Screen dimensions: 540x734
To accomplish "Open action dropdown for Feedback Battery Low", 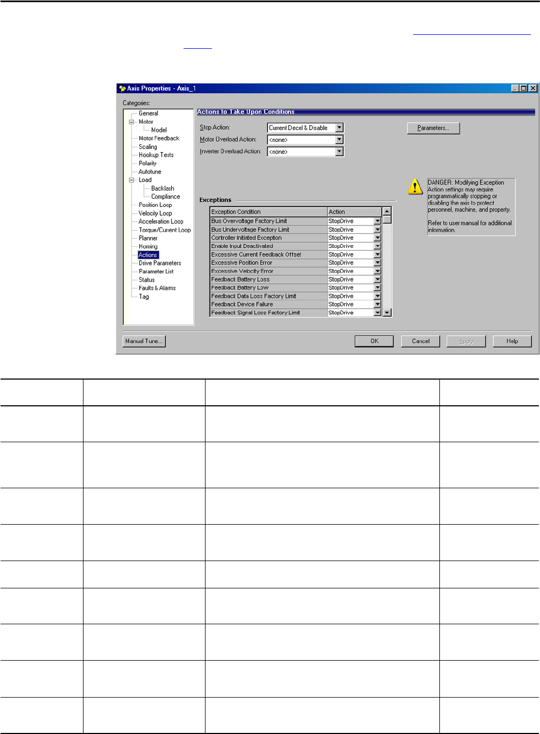I will coord(377,287).
